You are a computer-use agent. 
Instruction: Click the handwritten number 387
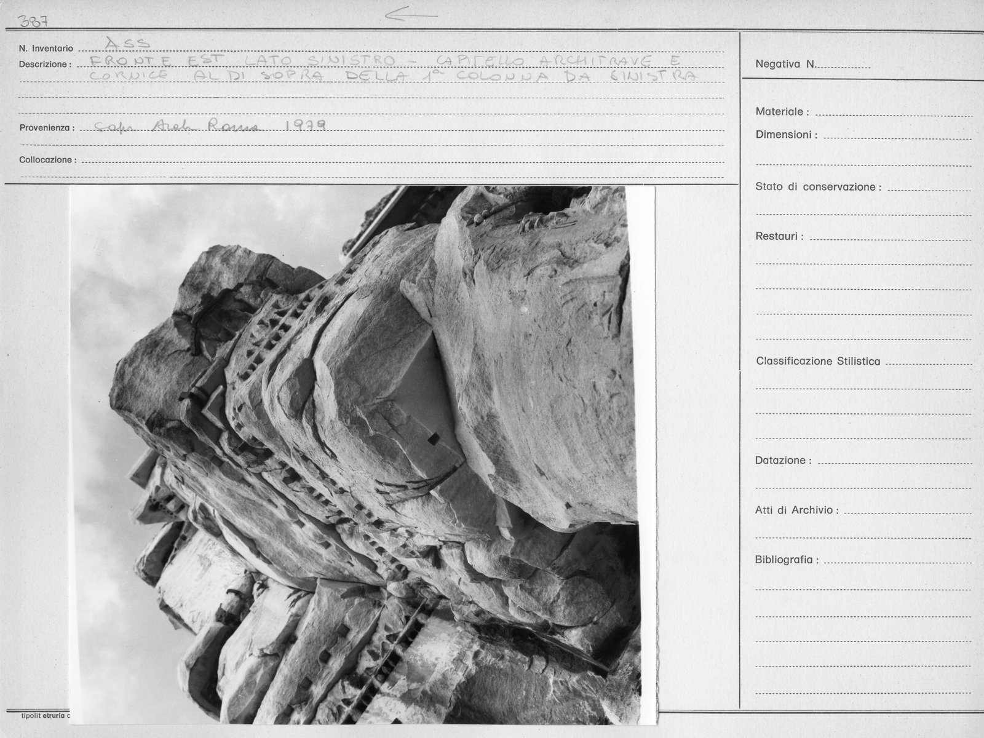[34, 22]
